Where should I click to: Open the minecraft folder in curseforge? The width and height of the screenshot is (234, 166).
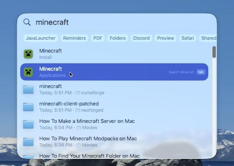coord(114,90)
